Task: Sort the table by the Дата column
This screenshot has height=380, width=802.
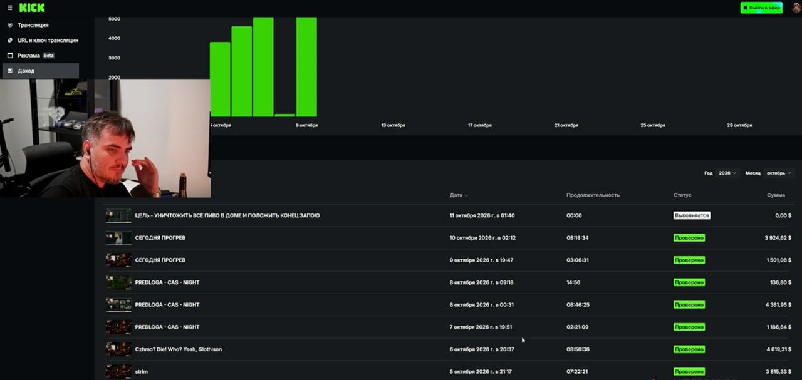Action: pos(459,195)
